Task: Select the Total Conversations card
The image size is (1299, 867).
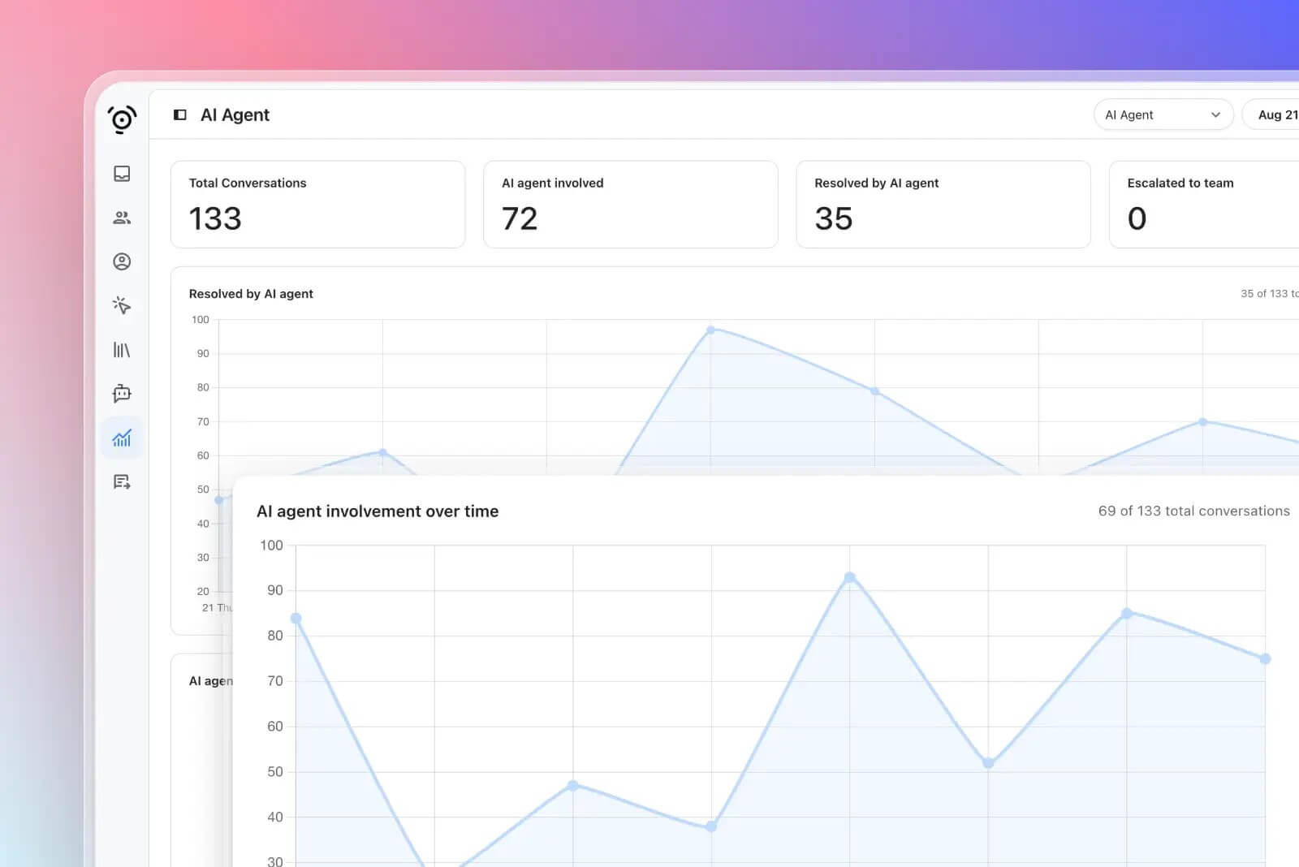Action: 317,205
